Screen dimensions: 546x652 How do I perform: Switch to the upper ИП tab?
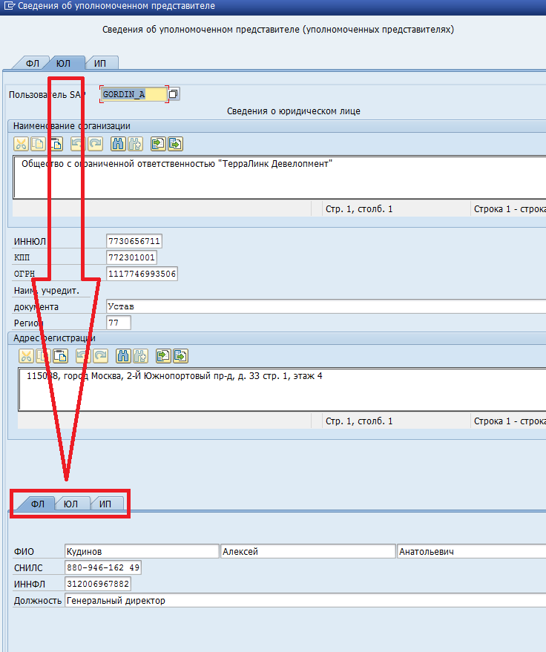(100, 63)
